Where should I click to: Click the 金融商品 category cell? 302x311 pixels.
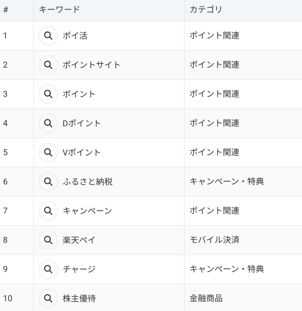(206, 298)
